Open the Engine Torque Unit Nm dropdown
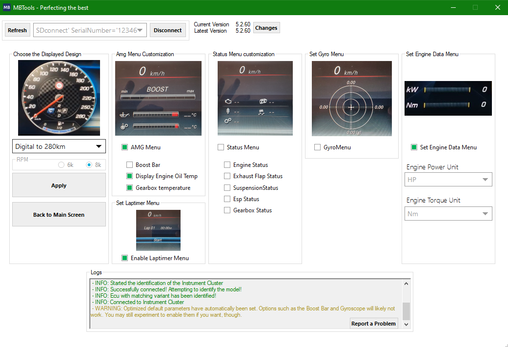 pyautogui.click(x=448, y=214)
